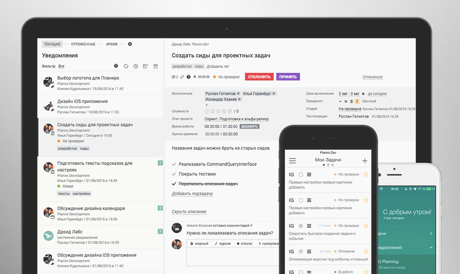Click the Добавить подзадачу link

coord(192,194)
